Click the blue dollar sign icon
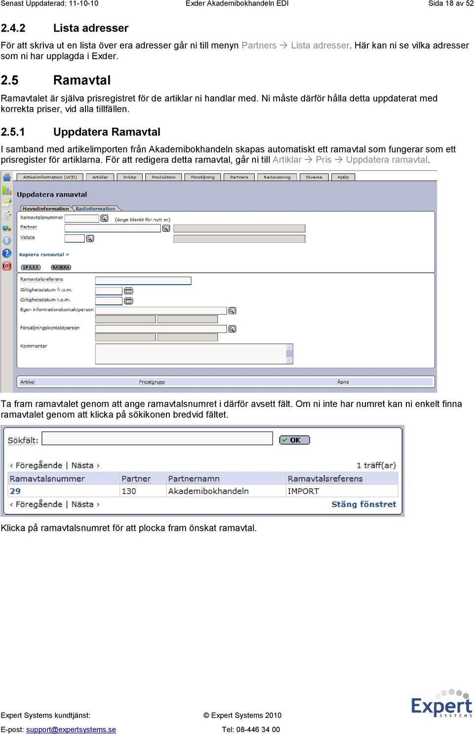This screenshot has width=474, height=735. pyautogui.click(x=7, y=241)
